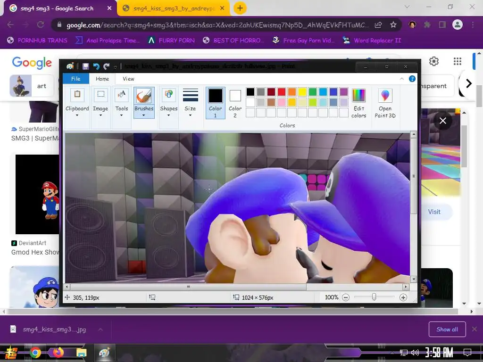The image size is (483, 362).
Task: Switch to the Home ribbon tab in Paint
Action: 102,79
